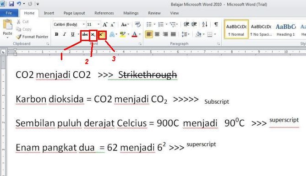The height and width of the screenshot is (176, 306).
Task: Click the Copy command
Action: pos(24,29)
